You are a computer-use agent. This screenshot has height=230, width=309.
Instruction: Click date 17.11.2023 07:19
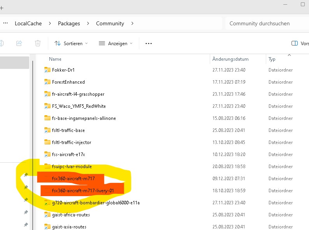[x=229, y=82]
